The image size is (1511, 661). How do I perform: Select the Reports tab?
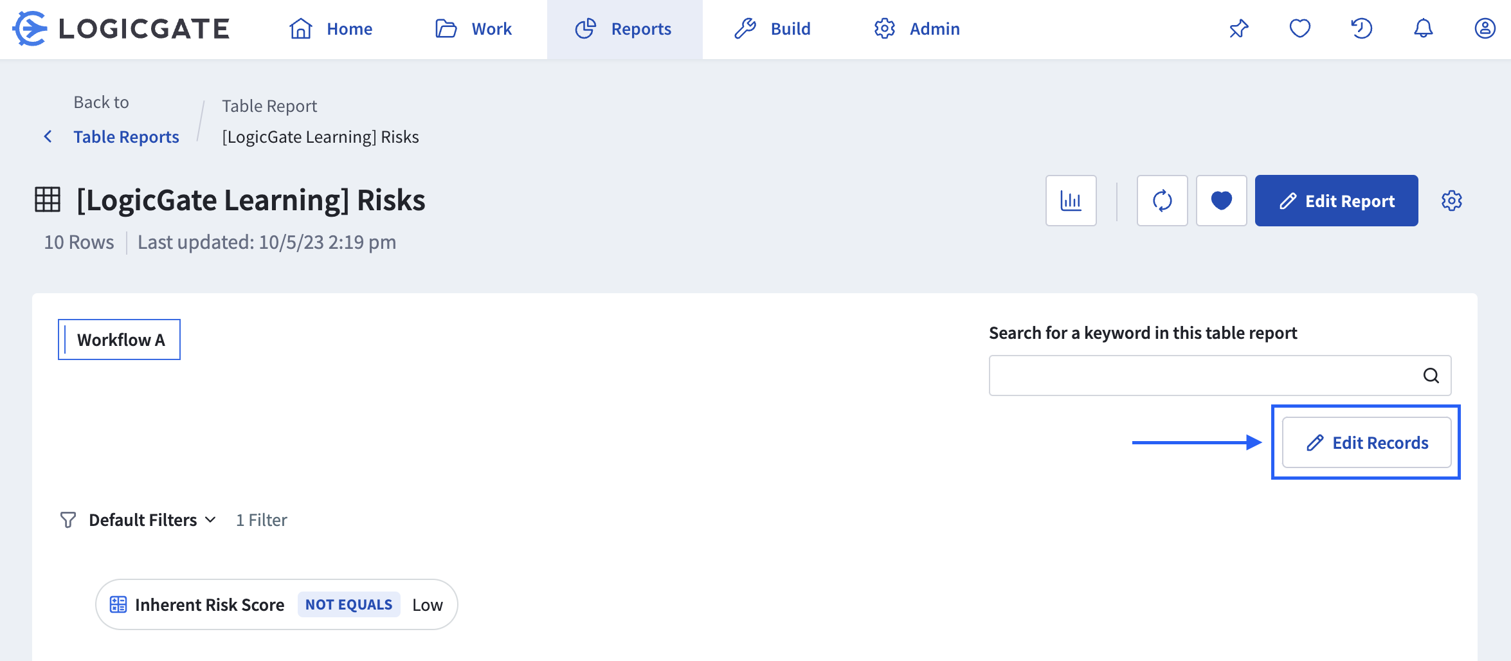[x=624, y=29]
